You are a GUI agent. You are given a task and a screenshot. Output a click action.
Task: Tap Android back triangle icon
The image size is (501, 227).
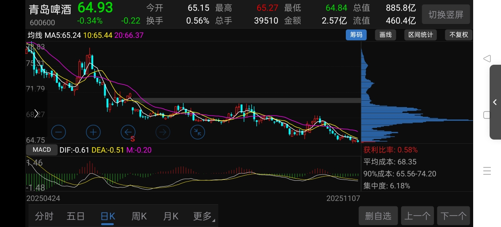(x=487, y=58)
